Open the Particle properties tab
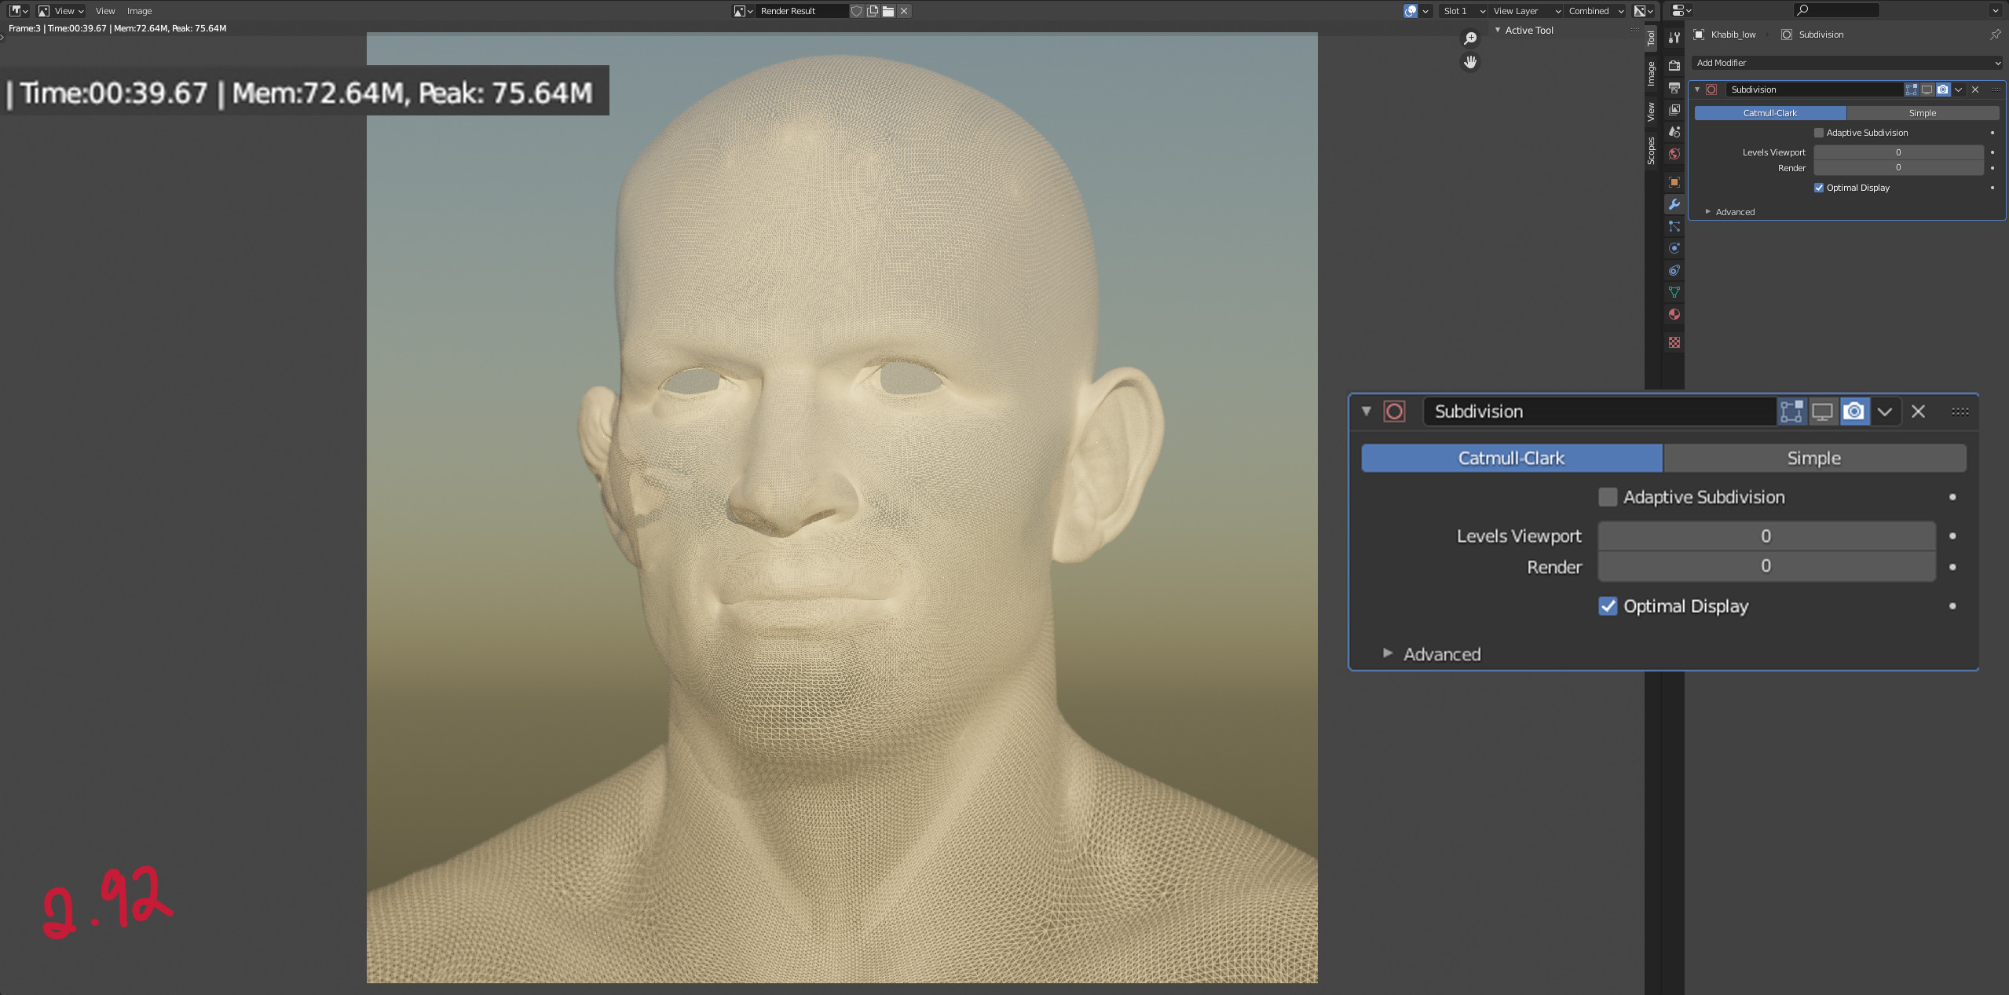 coord(1674,226)
